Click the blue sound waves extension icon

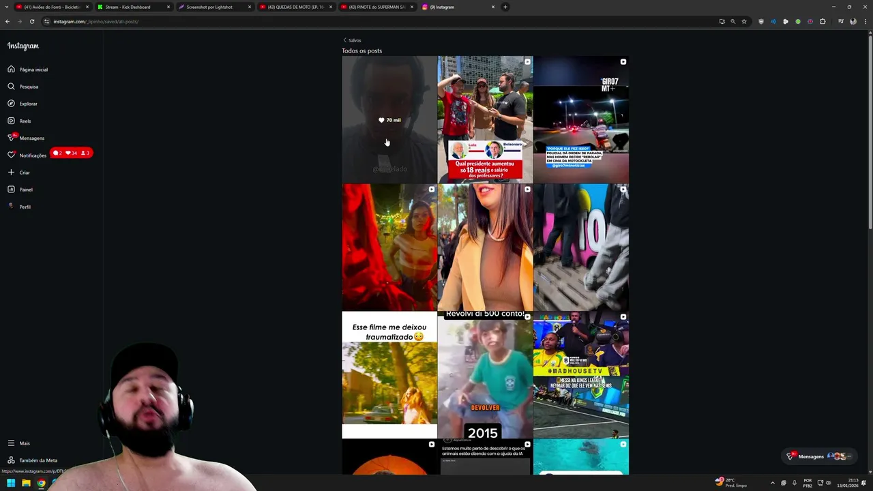click(x=773, y=21)
